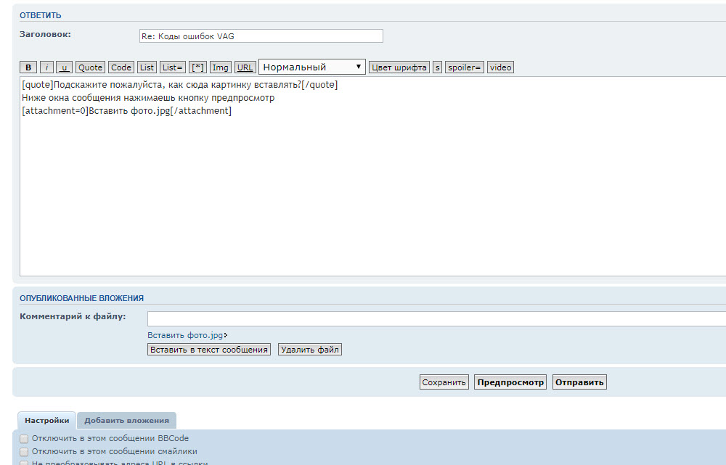726x465 pixels.
Task: Enable 'Отключить в этом сообщении BBCode' checkbox
Action: 24,439
